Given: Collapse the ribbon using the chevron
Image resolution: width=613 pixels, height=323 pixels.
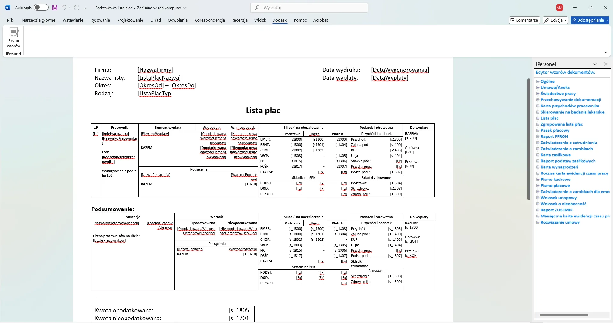Looking at the screenshot, I should (x=606, y=52).
